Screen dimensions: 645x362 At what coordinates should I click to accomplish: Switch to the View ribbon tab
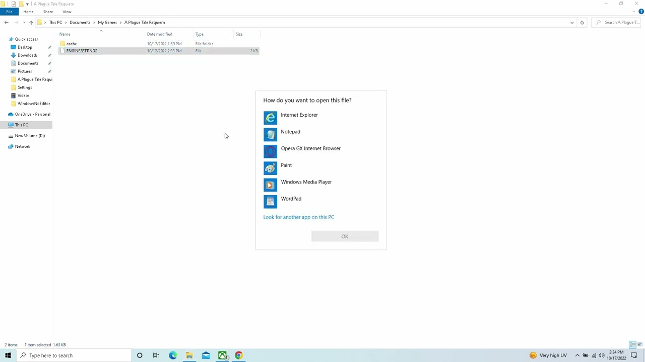67,12
